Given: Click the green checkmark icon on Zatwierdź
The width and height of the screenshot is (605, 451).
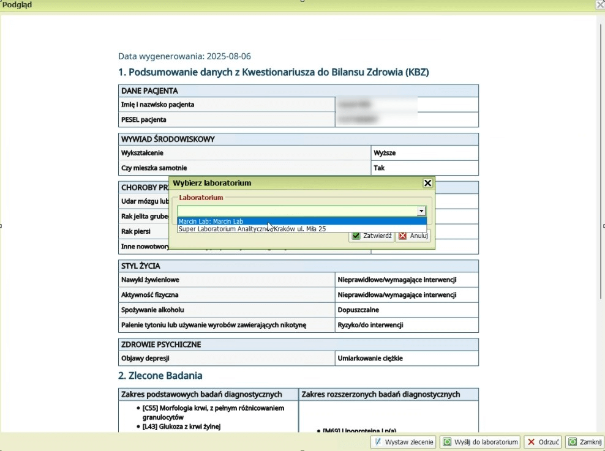Looking at the screenshot, I should click(x=356, y=236).
